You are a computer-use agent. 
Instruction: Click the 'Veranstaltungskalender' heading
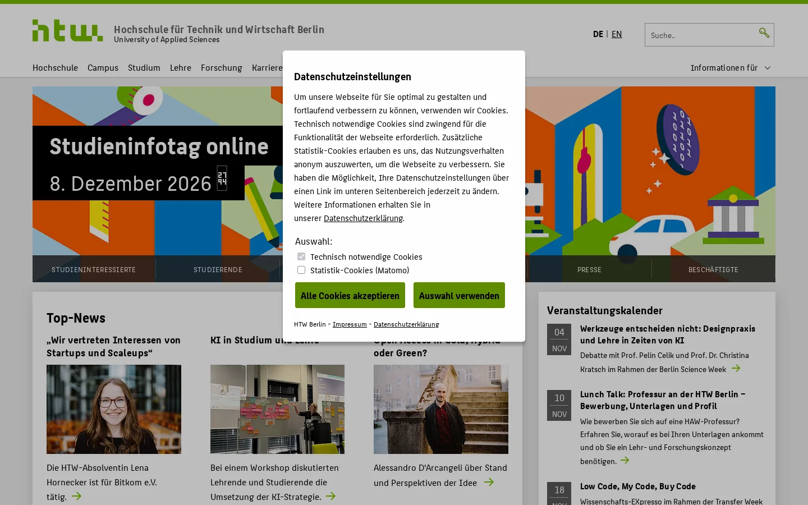(605, 310)
